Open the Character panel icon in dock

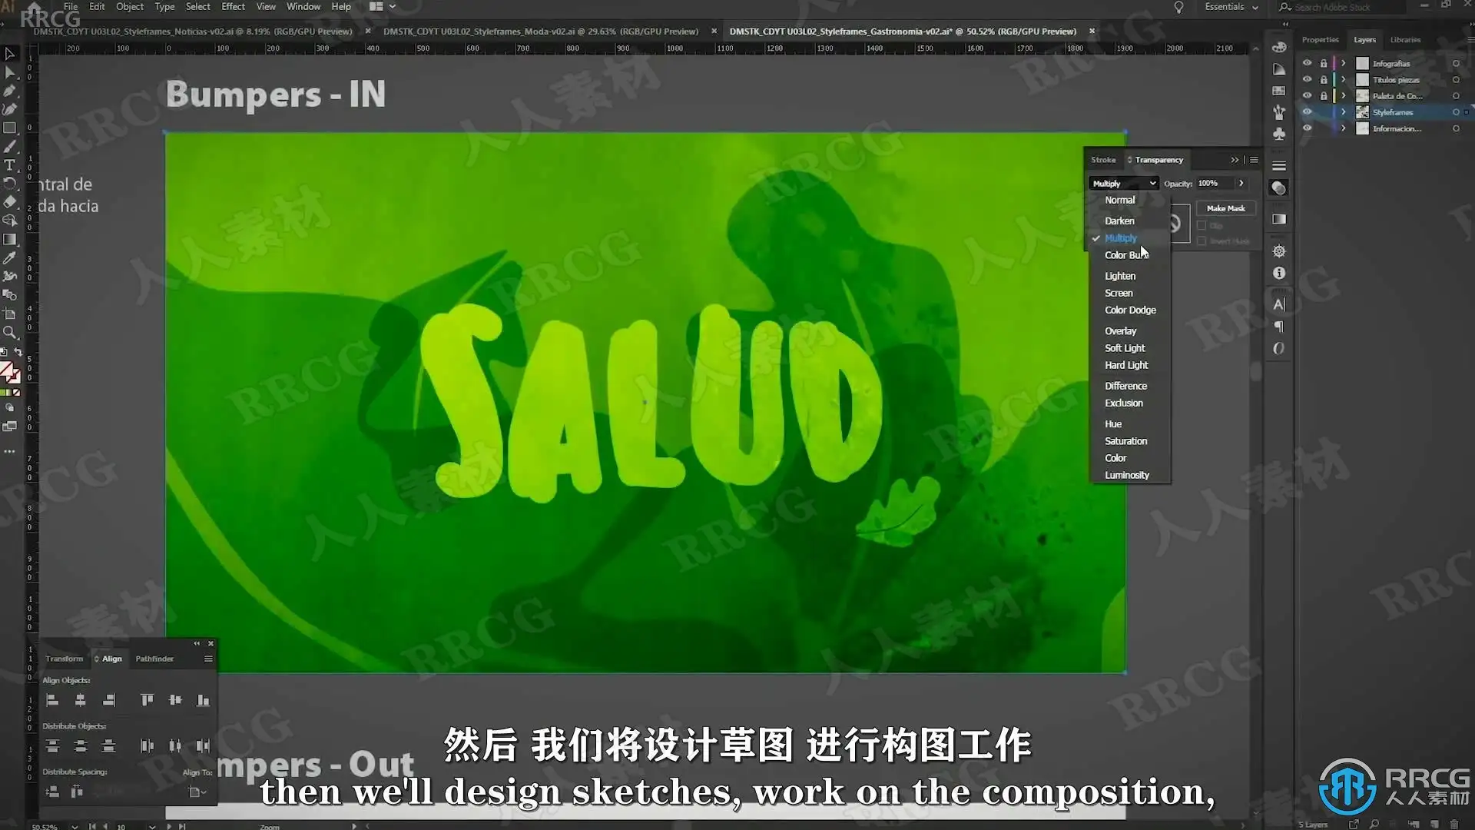(1279, 304)
